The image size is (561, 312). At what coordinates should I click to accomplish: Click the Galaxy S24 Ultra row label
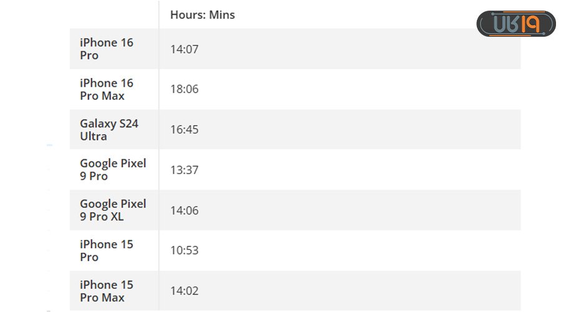tap(109, 130)
